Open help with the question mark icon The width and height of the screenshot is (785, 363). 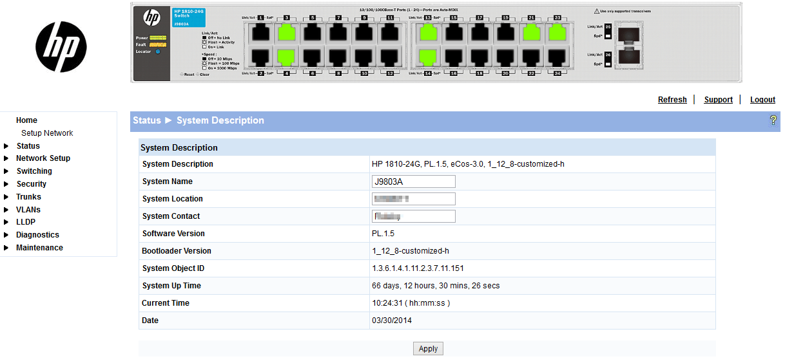[773, 120]
